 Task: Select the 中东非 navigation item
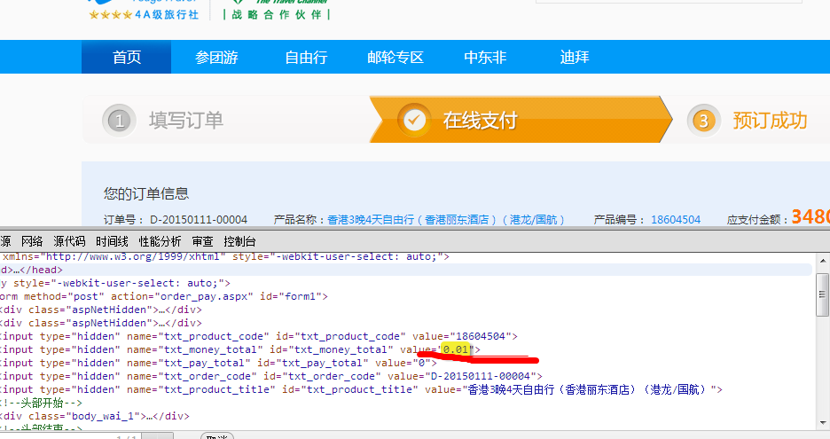pyautogui.click(x=485, y=57)
